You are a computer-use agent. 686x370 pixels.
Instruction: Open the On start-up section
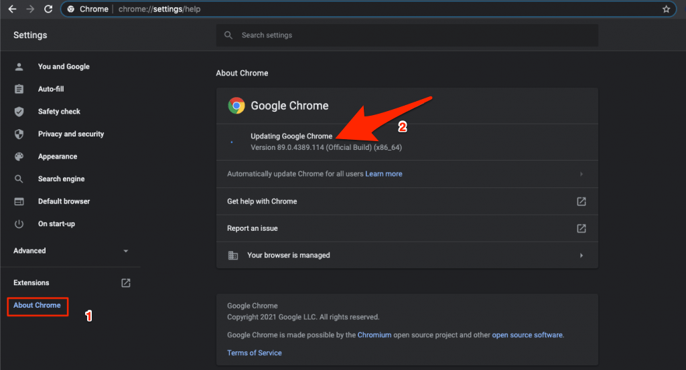(x=56, y=223)
